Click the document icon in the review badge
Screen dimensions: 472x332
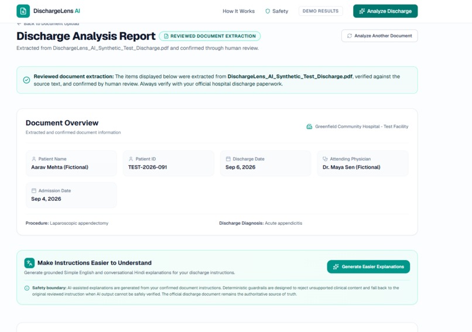(166, 36)
